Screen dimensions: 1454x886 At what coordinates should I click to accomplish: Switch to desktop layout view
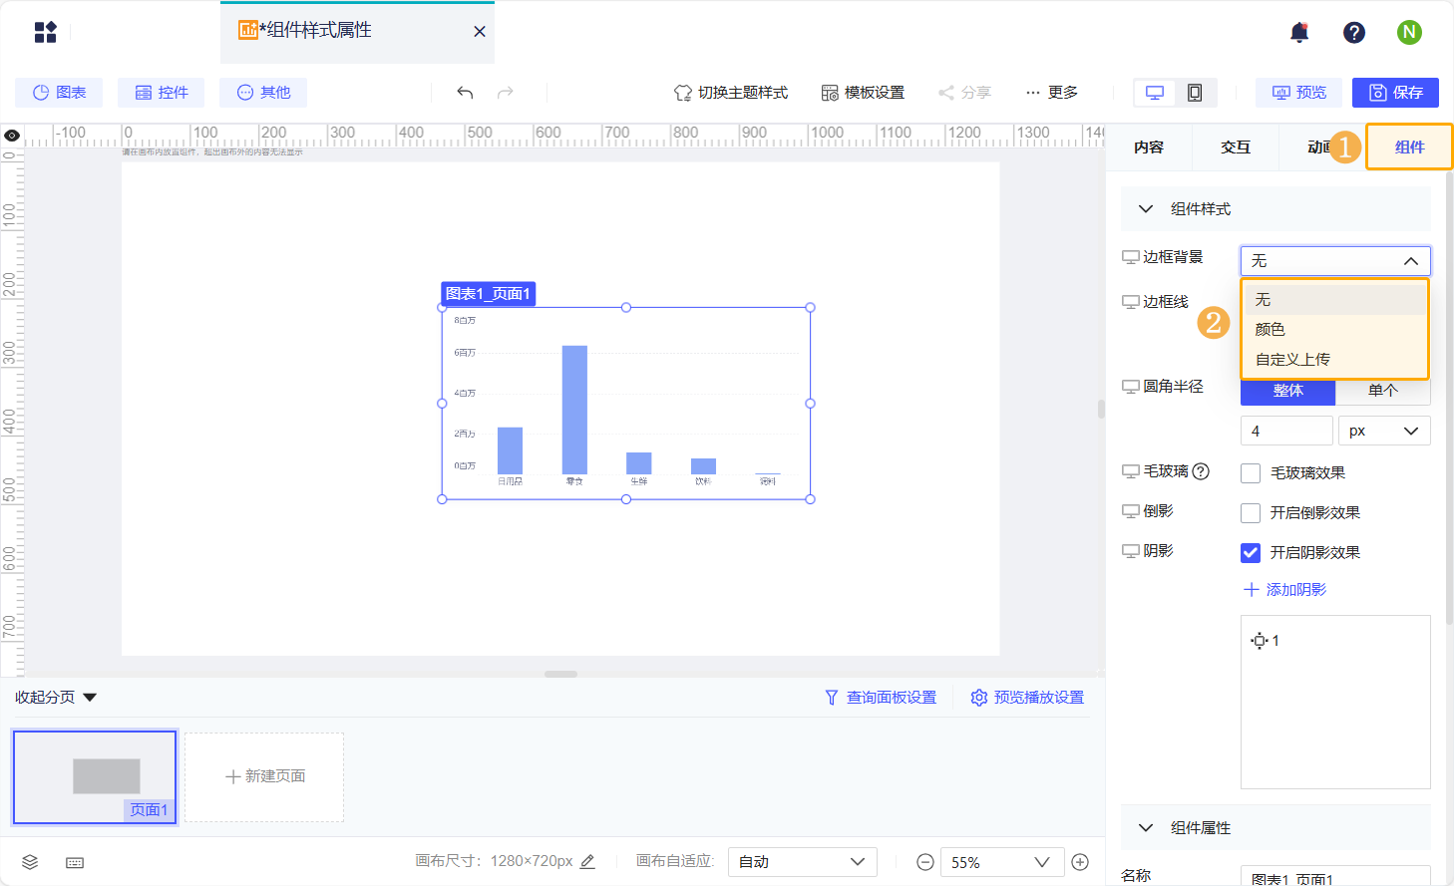point(1155,93)
